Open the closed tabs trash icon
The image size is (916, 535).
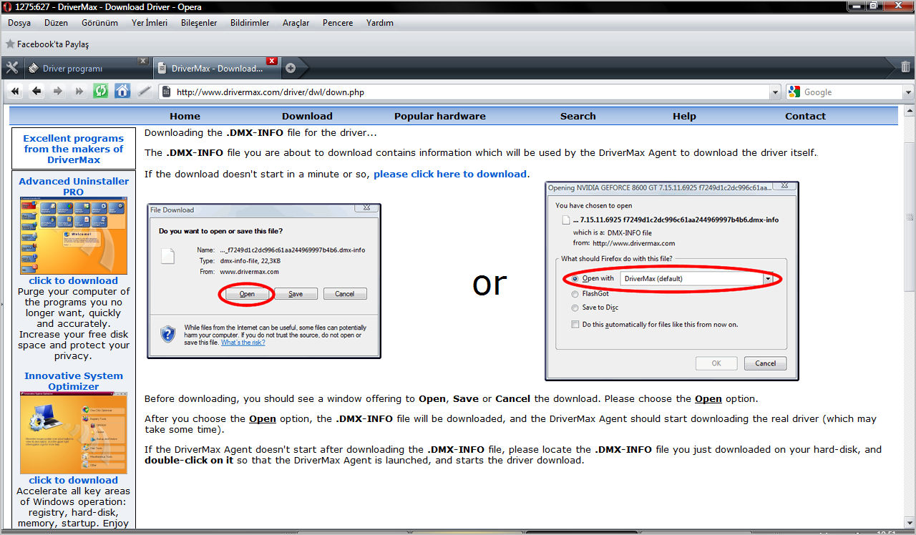pyautogui.click(x=905, y=67)
